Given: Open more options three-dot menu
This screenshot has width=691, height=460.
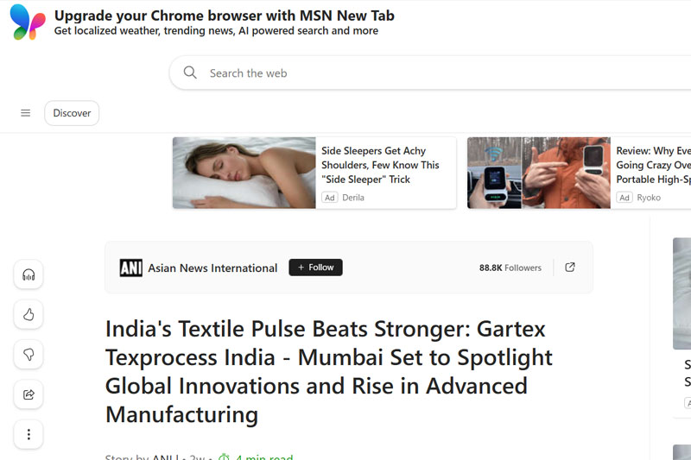Looking at the screenshot, I should [29, 434].
